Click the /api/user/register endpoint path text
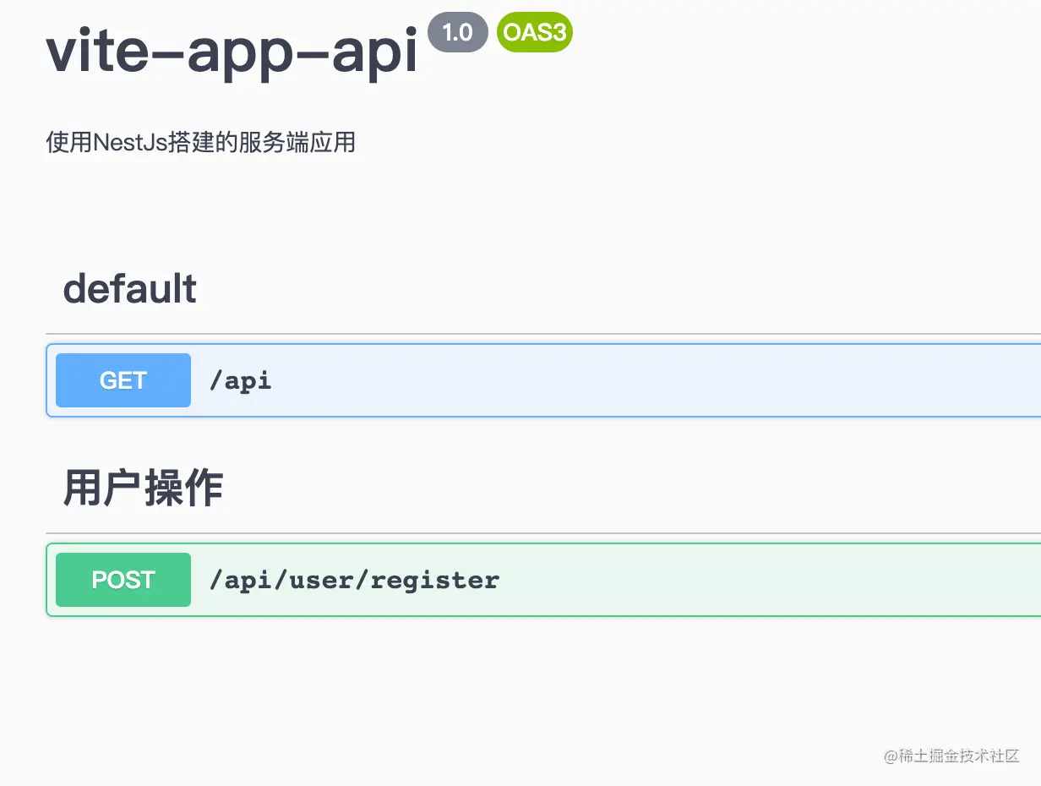 point(354,581)
